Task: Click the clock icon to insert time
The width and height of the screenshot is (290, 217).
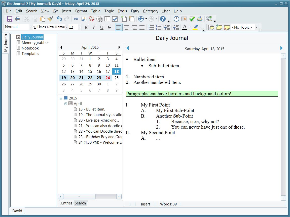Action: point(176,19)
